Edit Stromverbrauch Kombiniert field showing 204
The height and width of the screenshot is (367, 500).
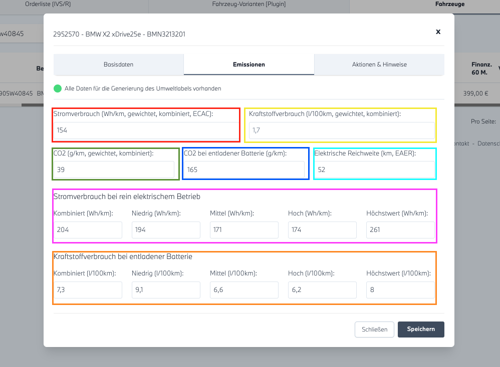88,230
